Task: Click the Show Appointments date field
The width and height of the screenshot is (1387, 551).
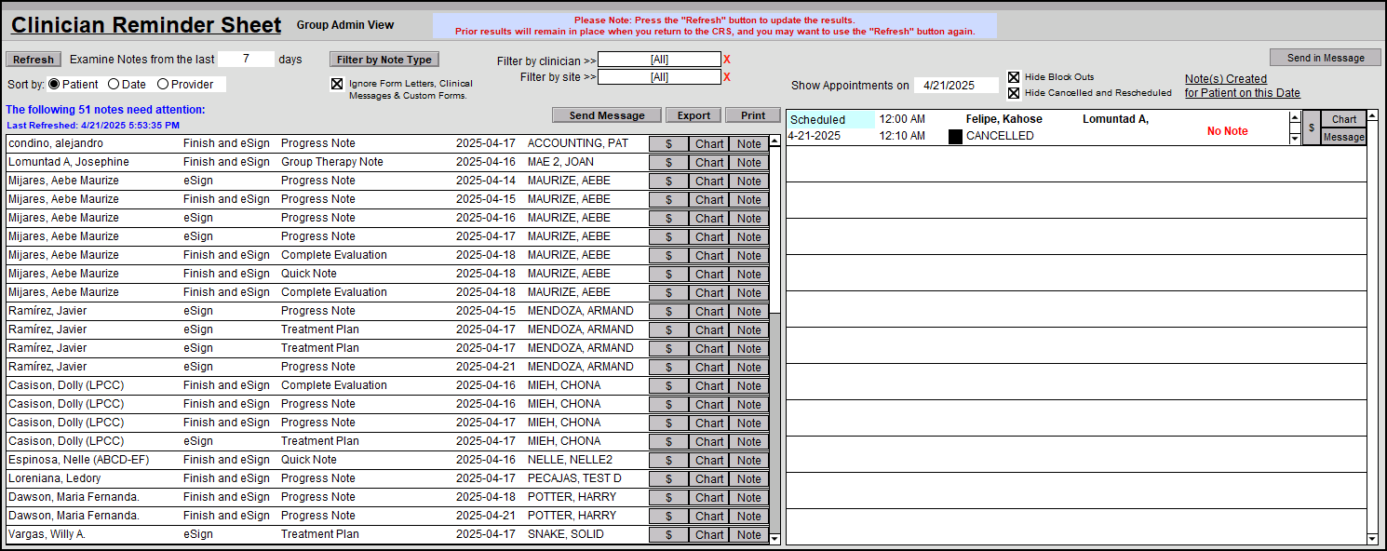Action: [x=955, y=86]
